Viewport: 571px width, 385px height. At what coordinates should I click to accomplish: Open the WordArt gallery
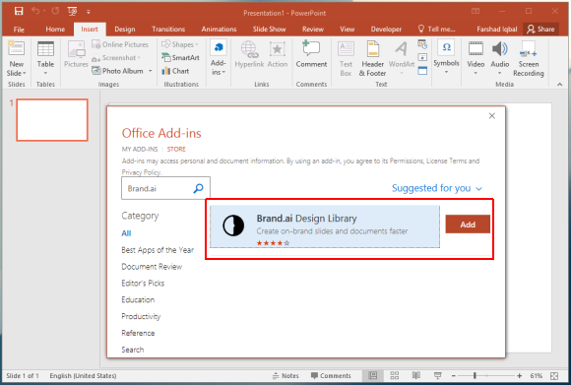[402, 57]
